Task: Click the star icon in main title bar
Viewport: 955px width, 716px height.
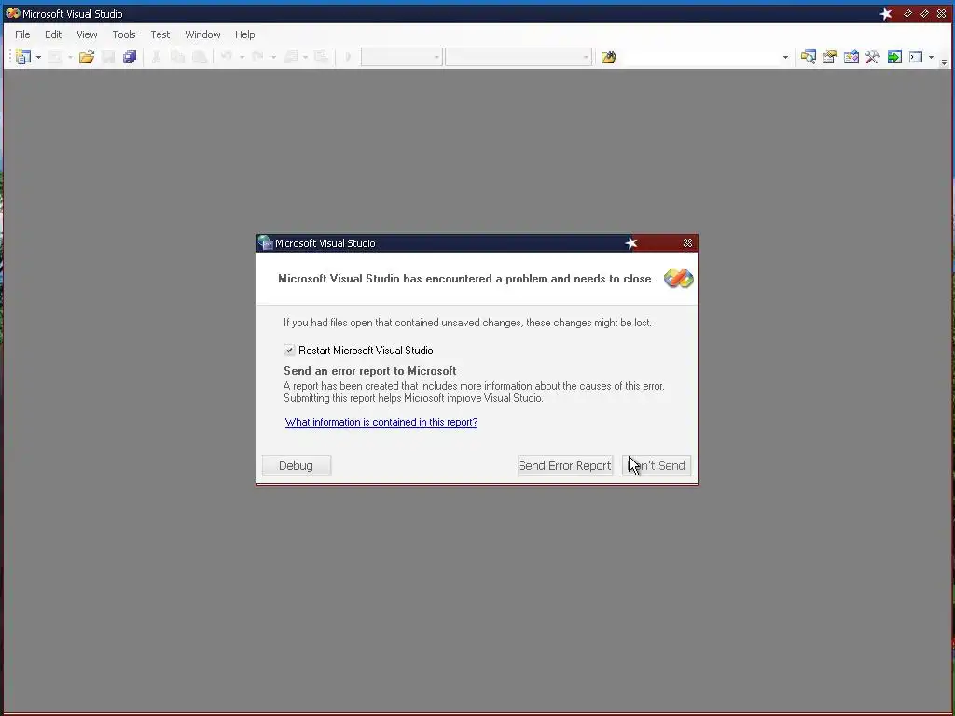Action: click(886, 13)
